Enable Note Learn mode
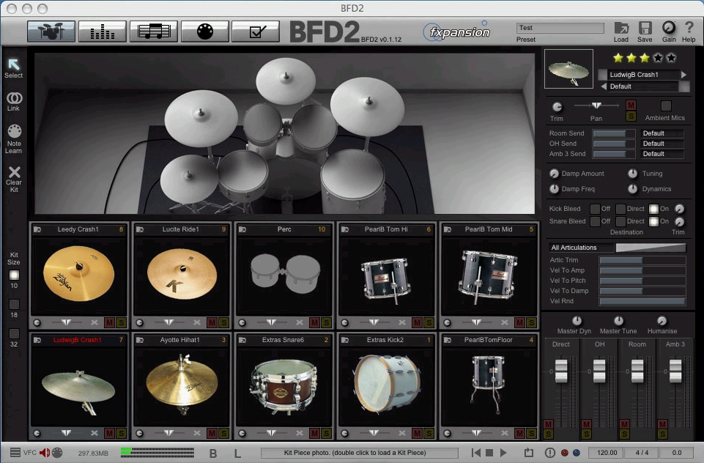 click(x=14, y=138)
